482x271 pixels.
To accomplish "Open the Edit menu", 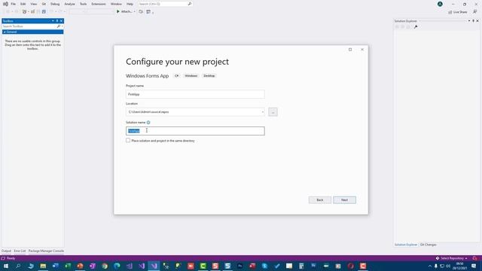I will coord(23,4).
